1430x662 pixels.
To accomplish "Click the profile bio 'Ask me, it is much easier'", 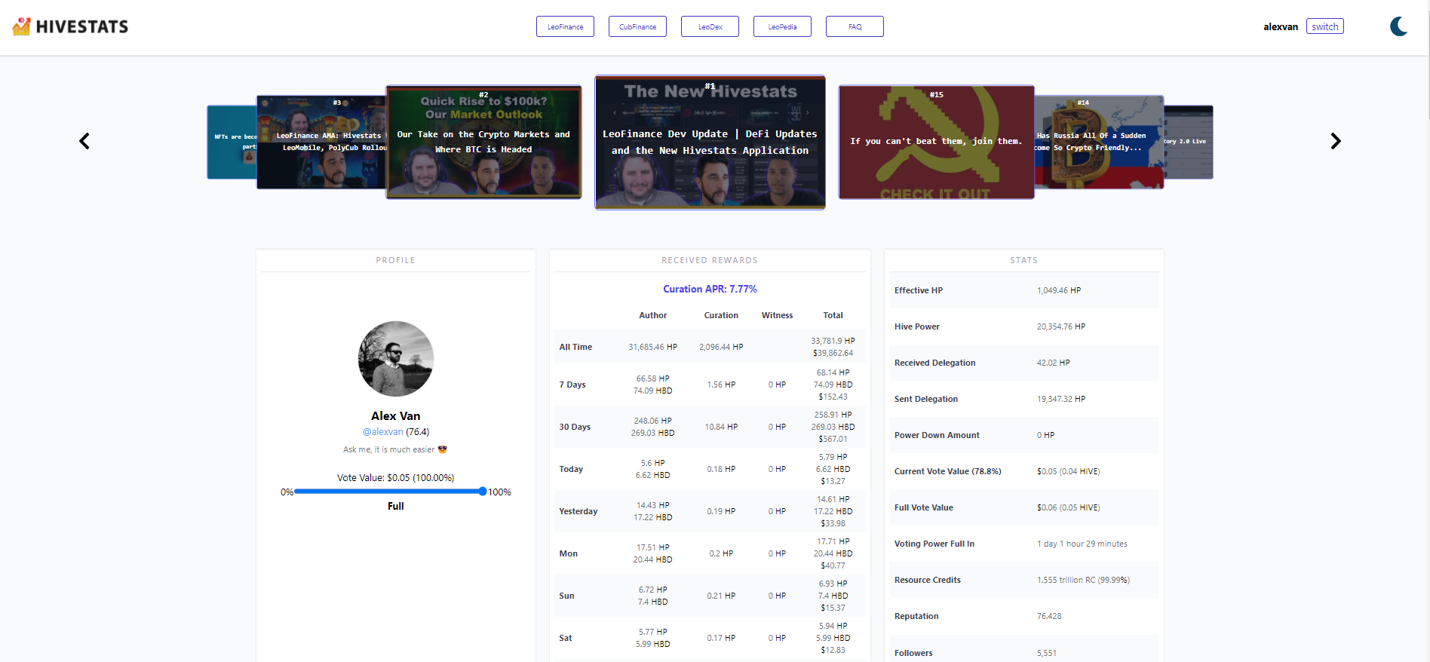I will [395, 449].
